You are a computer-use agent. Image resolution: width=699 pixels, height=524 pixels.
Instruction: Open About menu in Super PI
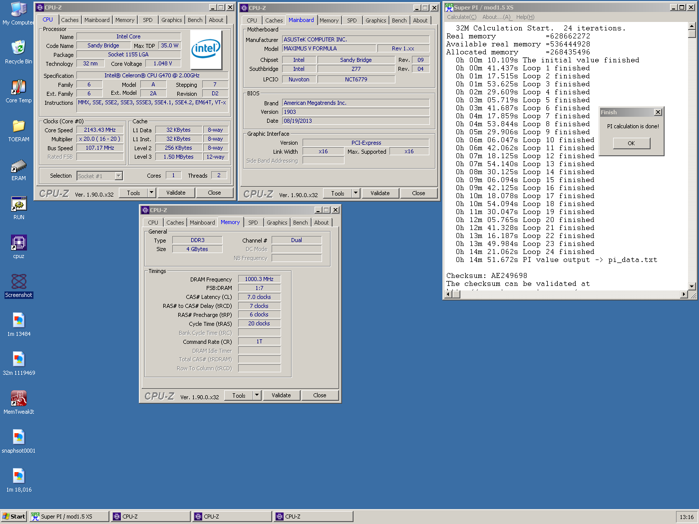click(x=496, y=17)
